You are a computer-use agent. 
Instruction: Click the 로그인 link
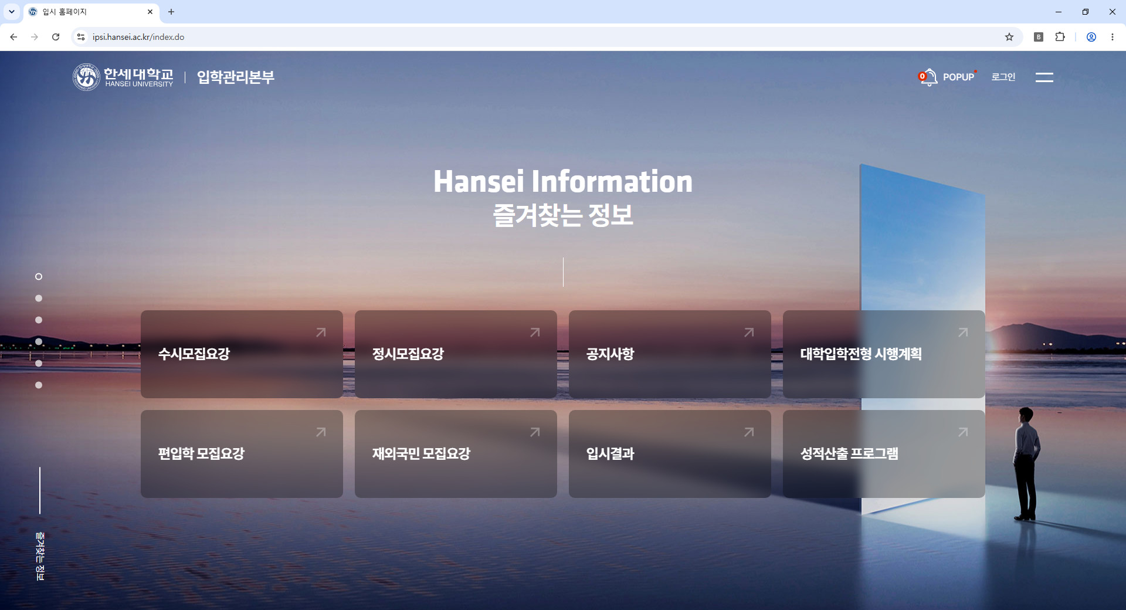coord(1003,77)
